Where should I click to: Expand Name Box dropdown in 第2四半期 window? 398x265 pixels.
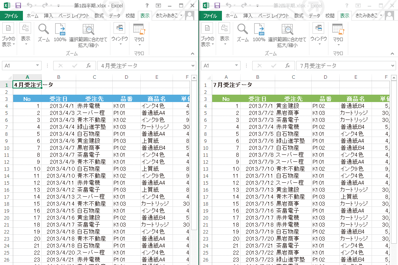237,65
